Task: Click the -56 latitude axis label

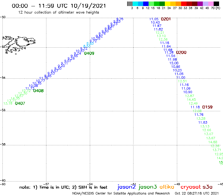Action: click(3, 110)
